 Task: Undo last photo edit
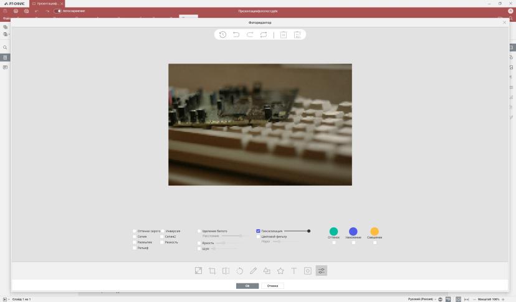coord(236,34)
